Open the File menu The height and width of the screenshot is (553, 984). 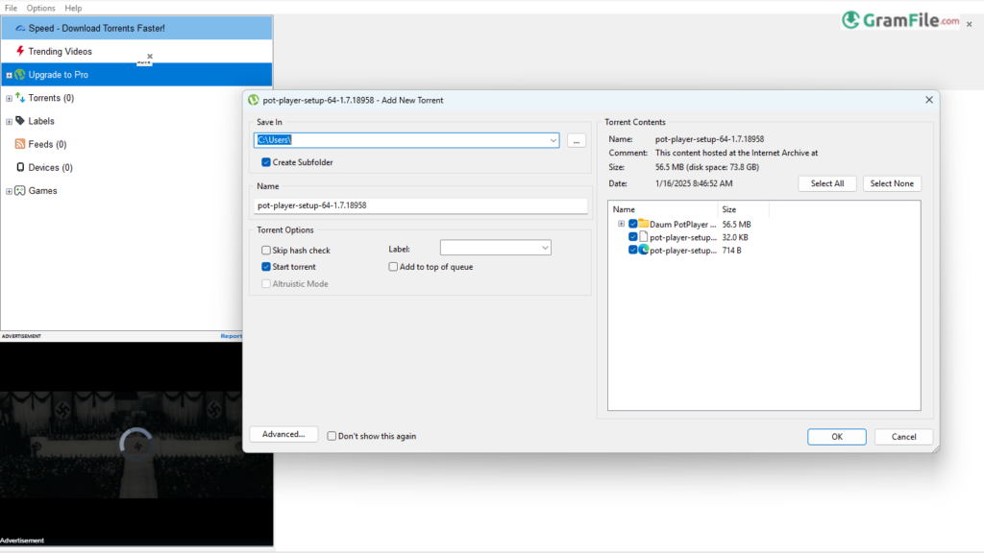click(11, 8)
